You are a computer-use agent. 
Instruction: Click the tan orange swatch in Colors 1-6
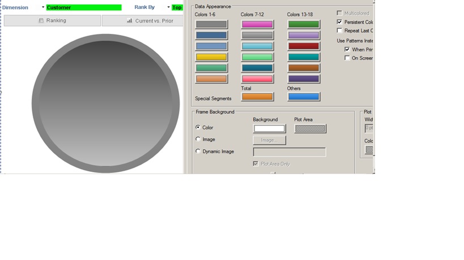(x=211, y=79)
